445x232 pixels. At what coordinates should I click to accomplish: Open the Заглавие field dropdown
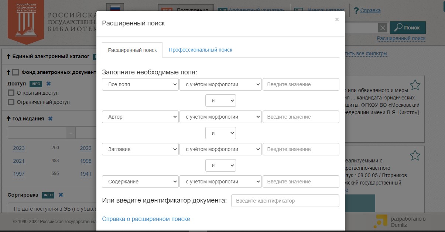pyautogui.click(x=140, y=149)
